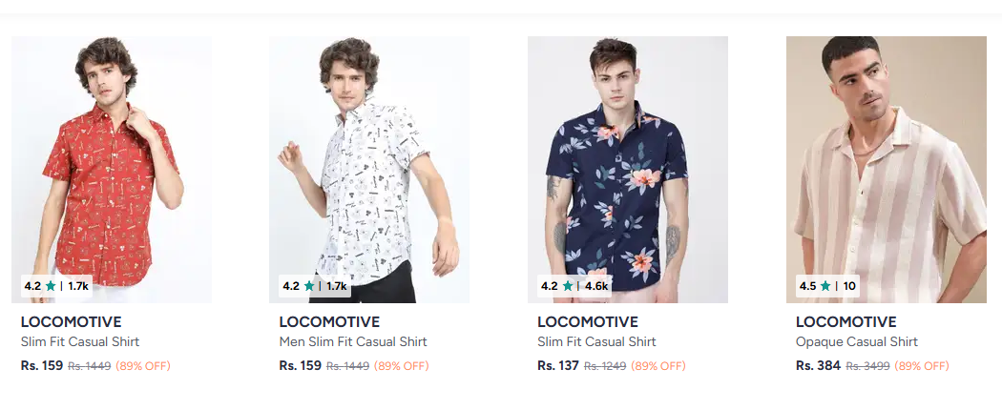Click star icon on red shirt rating
The width and height of the screenshot is (1002, 410).
[51, 285]
